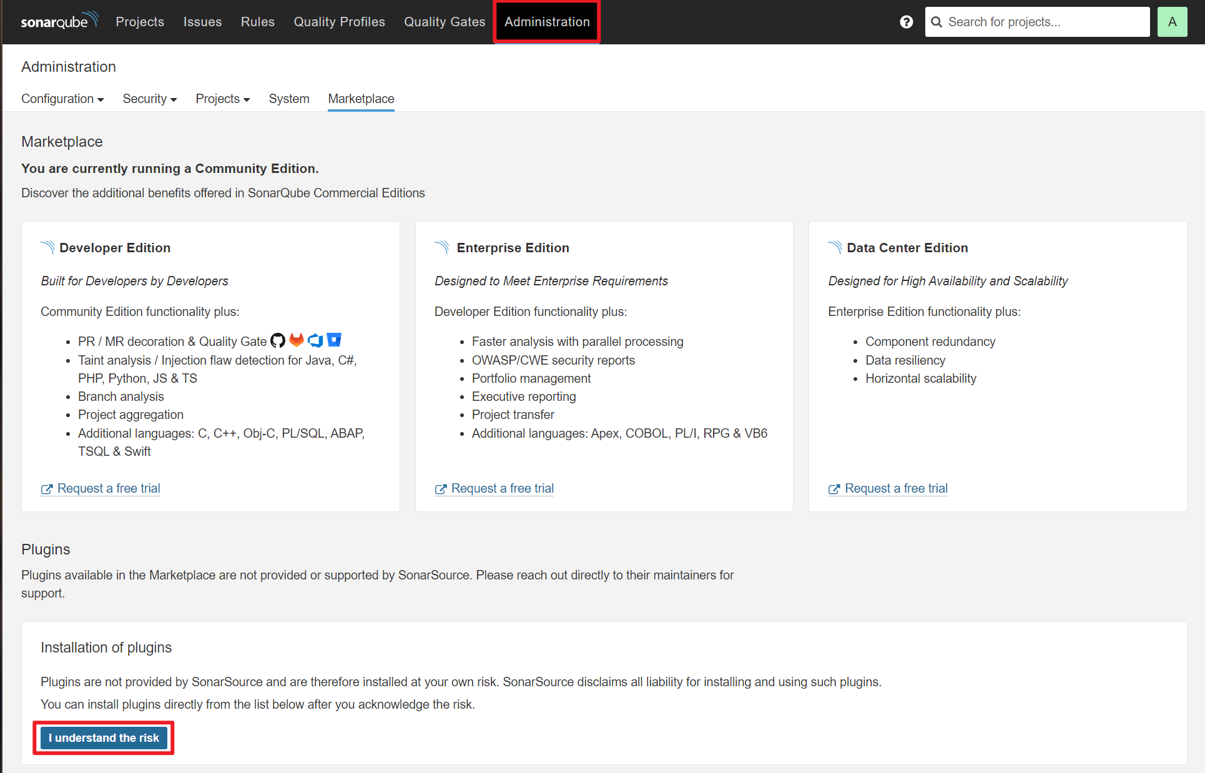
Task: Click the Portfolio management list item
Action: click(531, 378)
